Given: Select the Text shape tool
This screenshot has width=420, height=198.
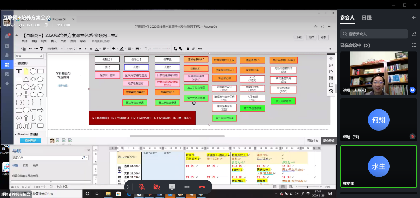Looking at the screenshot, I should click(x=19, y=71).
